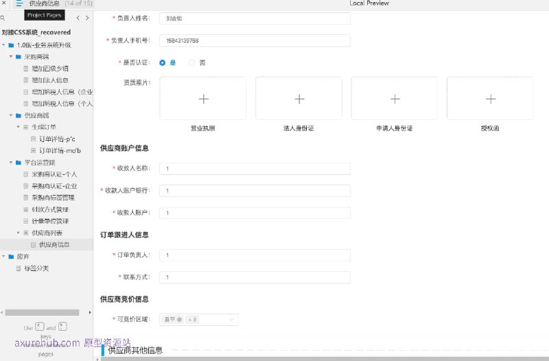Select the 是 radio for 是否认证
549x361 pixels.
coord(162,62)
